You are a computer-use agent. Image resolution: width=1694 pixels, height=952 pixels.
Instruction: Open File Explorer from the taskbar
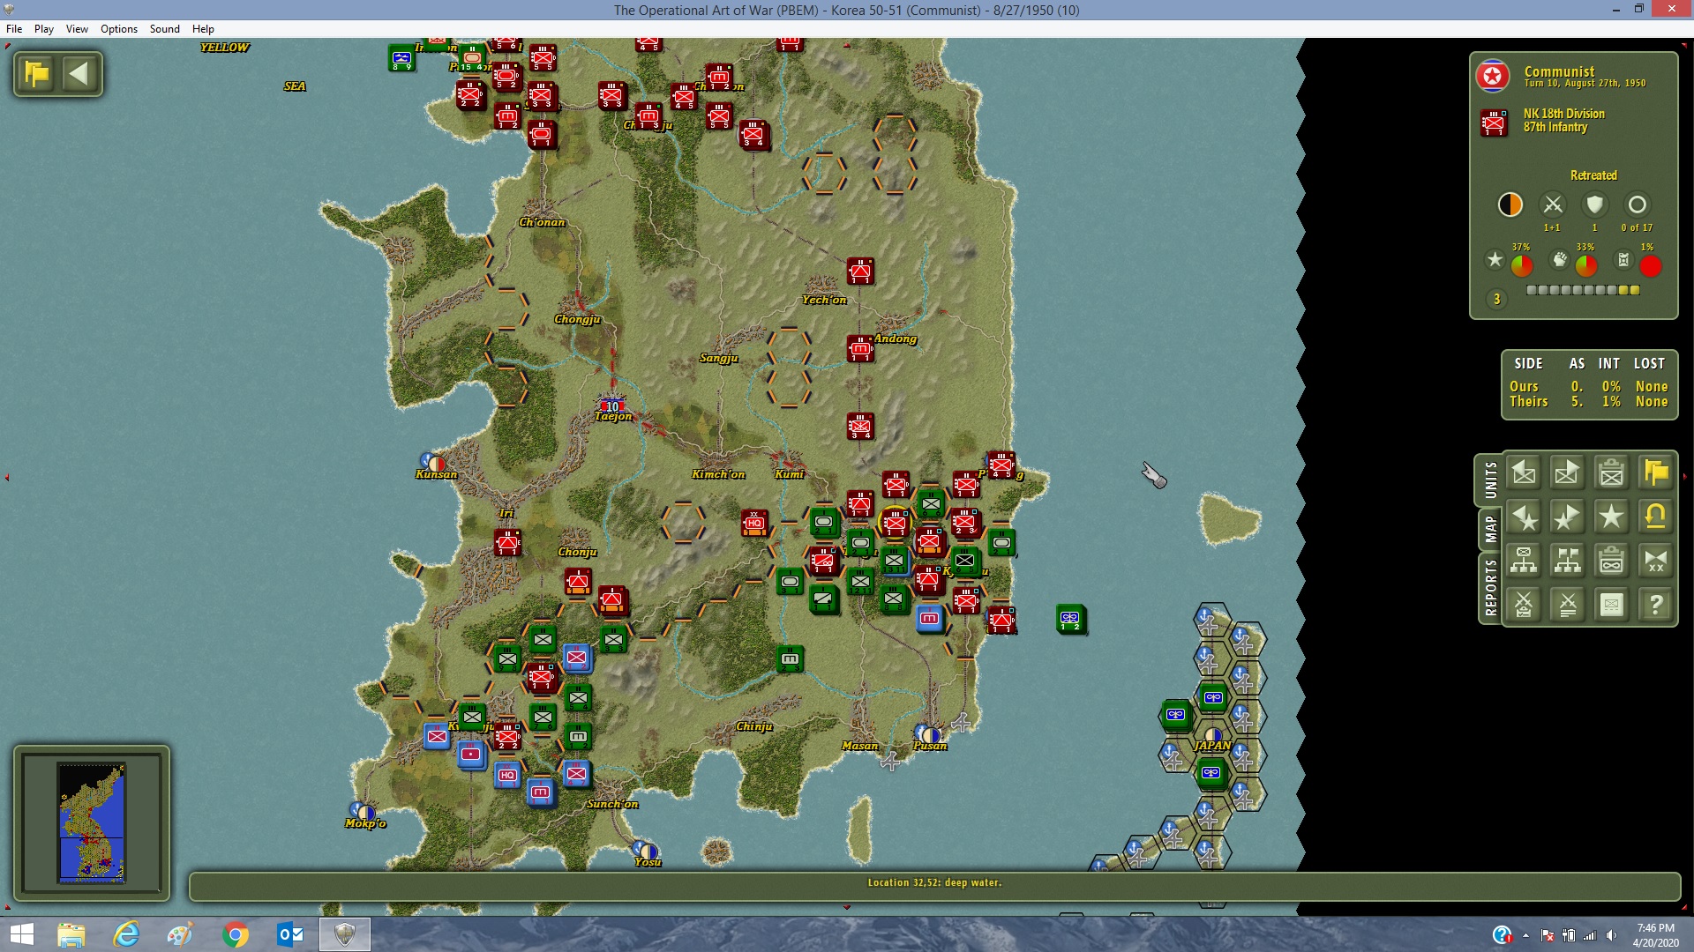coord(71,934)
